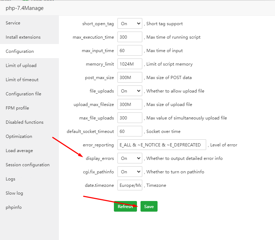
Task: Open the display_errors dropdown
Action: click(130, 158)
